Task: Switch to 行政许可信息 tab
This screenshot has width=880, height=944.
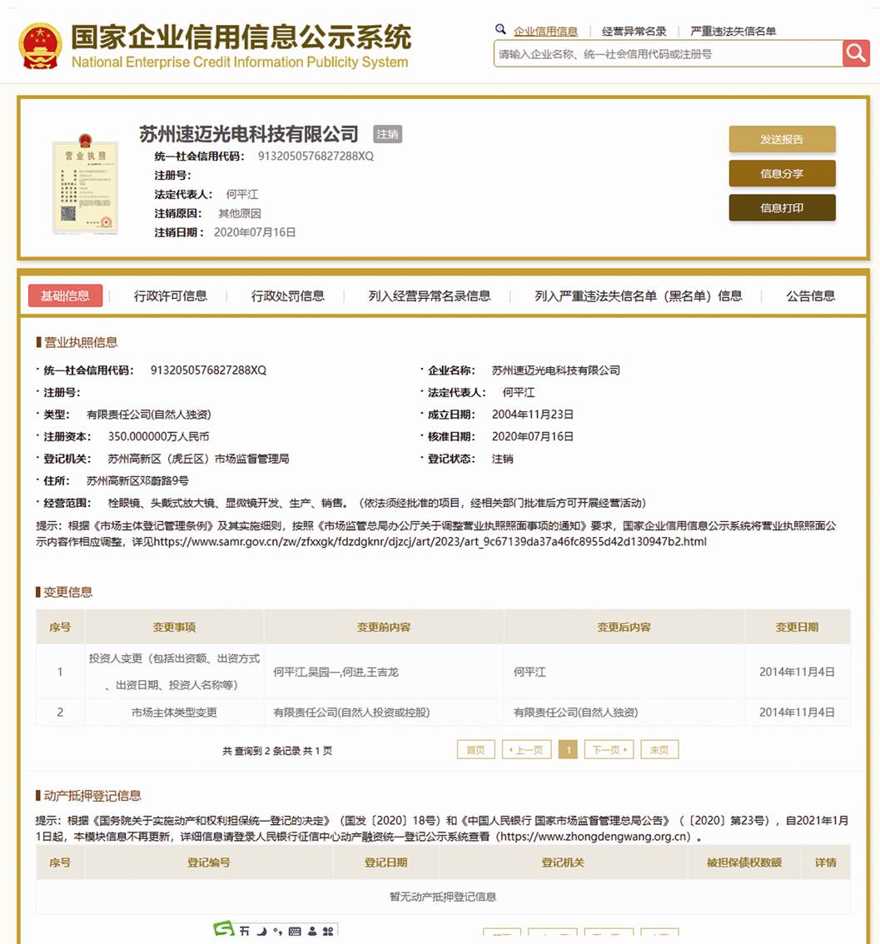Action: [x=171, y=296]
